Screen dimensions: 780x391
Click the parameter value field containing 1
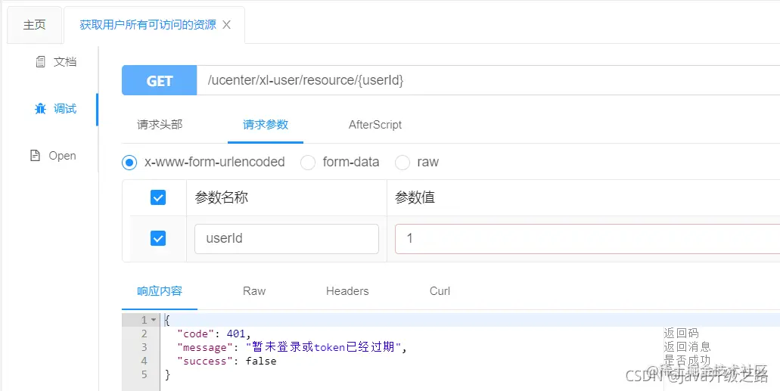588,239
